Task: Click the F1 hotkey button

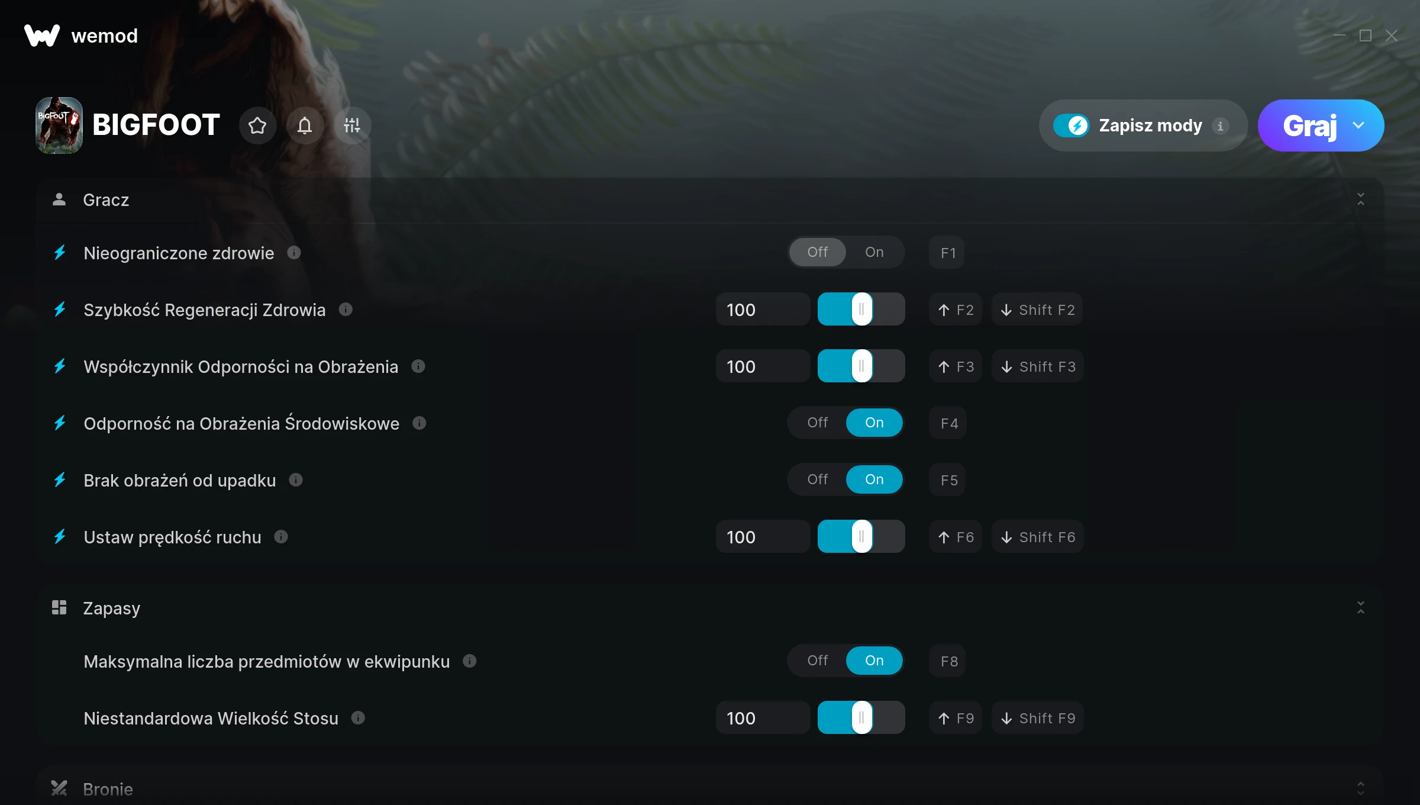Action: [947, 253]
